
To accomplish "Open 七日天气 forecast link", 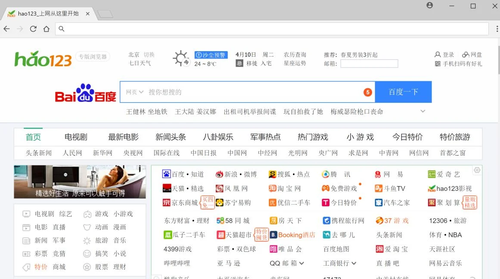I will pos(140,63).
